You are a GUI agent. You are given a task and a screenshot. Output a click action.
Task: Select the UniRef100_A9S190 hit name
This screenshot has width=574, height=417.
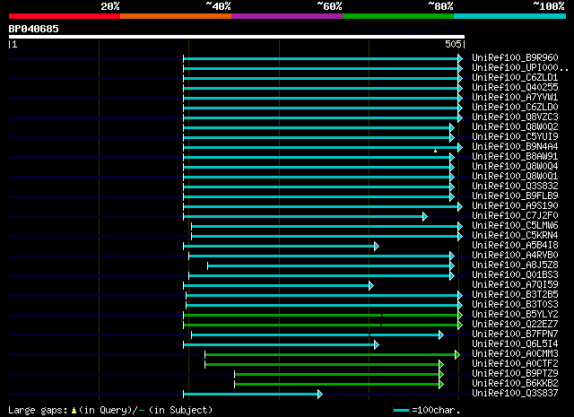tap(515, 205)
